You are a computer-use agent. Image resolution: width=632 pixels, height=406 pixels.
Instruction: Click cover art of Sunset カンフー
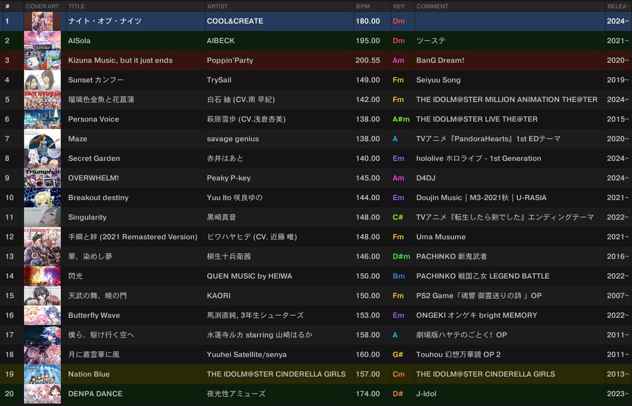[x=43, y=80]
